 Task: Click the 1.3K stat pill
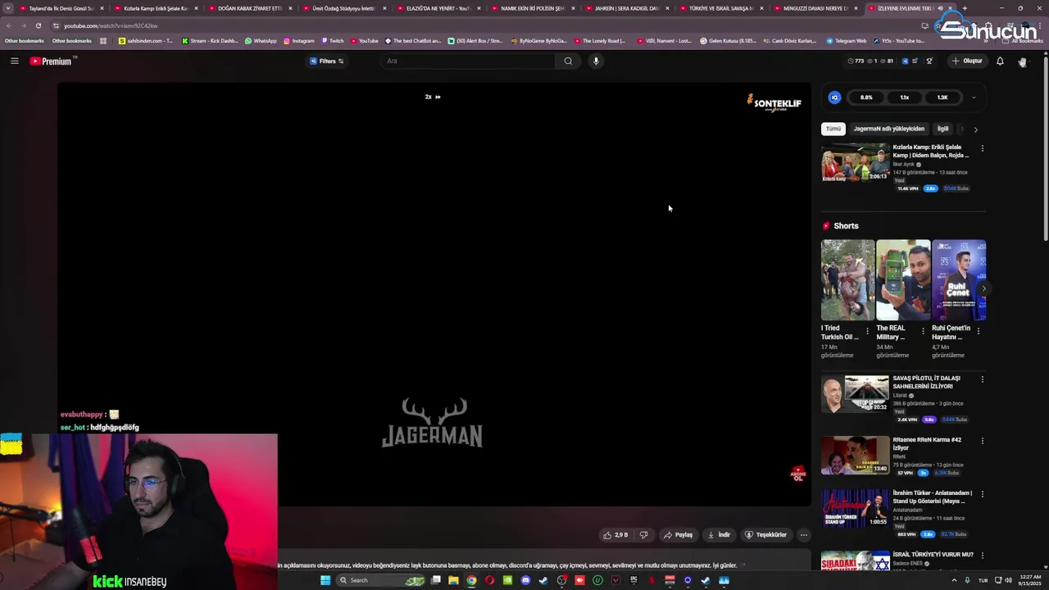tap(942, 98)
